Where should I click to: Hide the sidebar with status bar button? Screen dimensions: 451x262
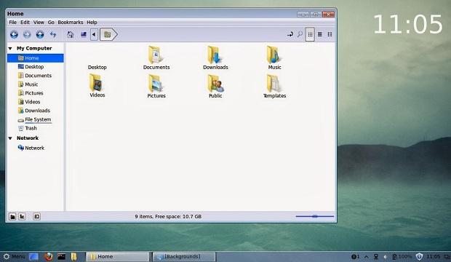pyautogui.click(x=37, y=216)
